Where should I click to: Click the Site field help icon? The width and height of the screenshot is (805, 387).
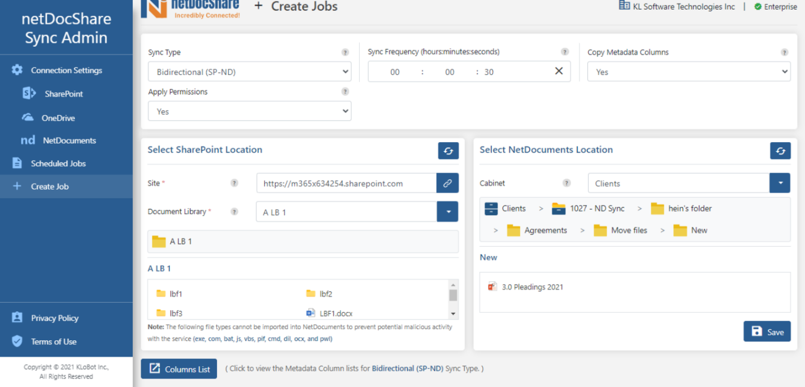tap(234, 183)
